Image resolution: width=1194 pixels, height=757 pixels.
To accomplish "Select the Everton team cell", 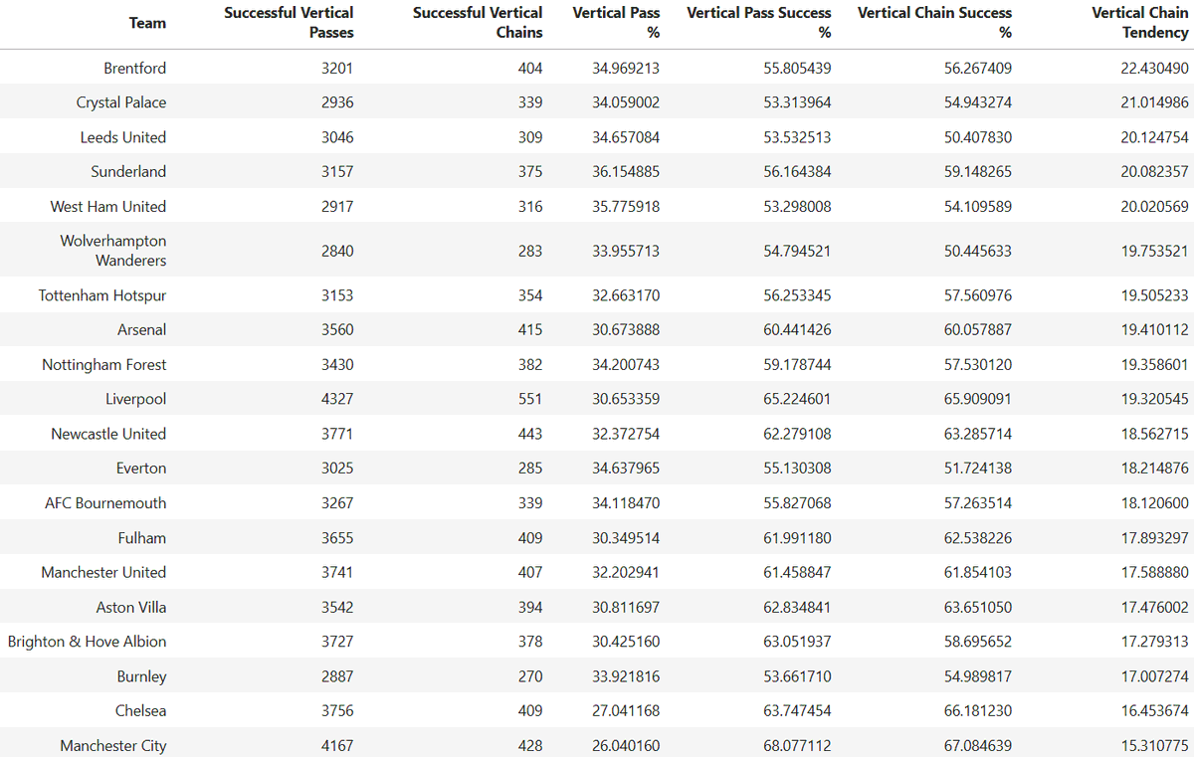I will click(141, 469).
